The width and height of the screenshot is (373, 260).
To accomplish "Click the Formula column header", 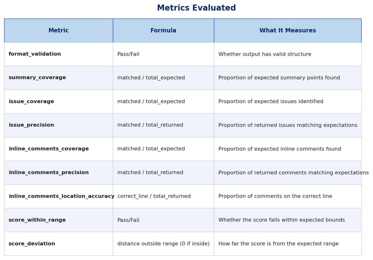I will [163, 31].
